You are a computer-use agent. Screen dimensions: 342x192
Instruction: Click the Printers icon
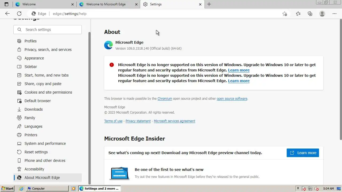tap(19, 135)
